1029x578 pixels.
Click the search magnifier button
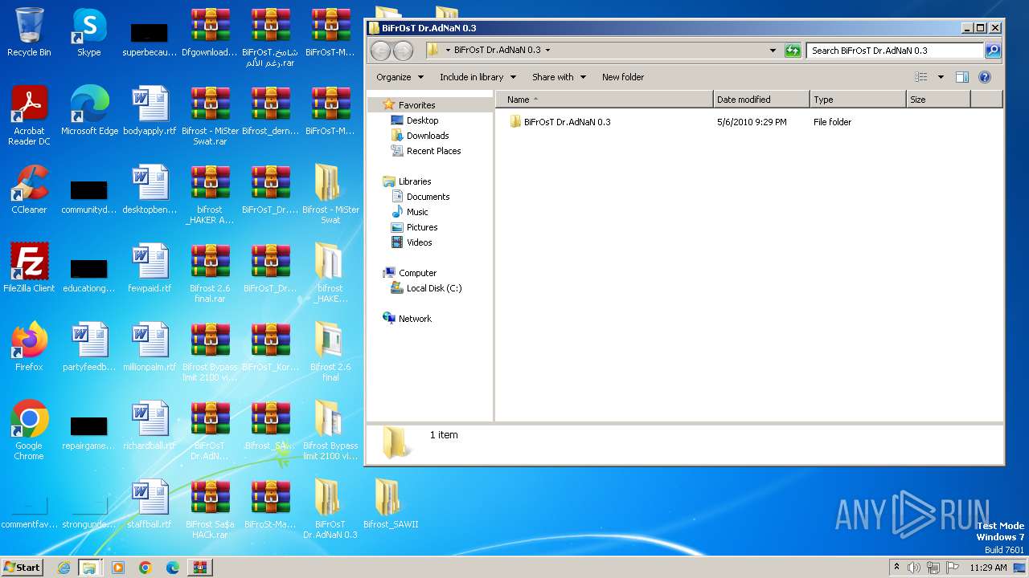(993, 51)
